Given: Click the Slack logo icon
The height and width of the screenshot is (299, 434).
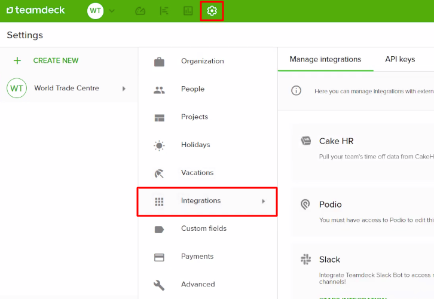Looking at the screenshot, I should tap(306, 260).
